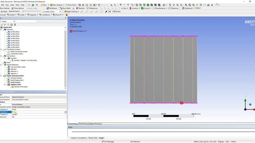This screenshot has width=255, height=143.
Task: Open the viewports layout icon
Action: (x=218, y=5)
